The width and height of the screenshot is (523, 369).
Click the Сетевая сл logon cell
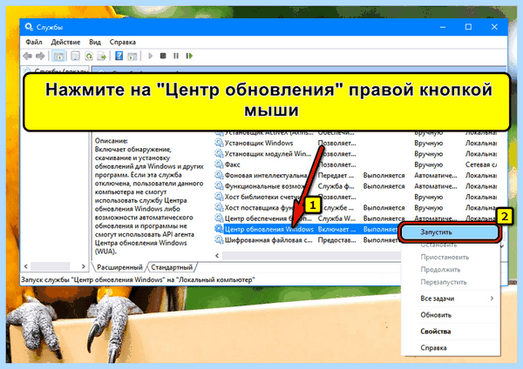click(481, 164)
